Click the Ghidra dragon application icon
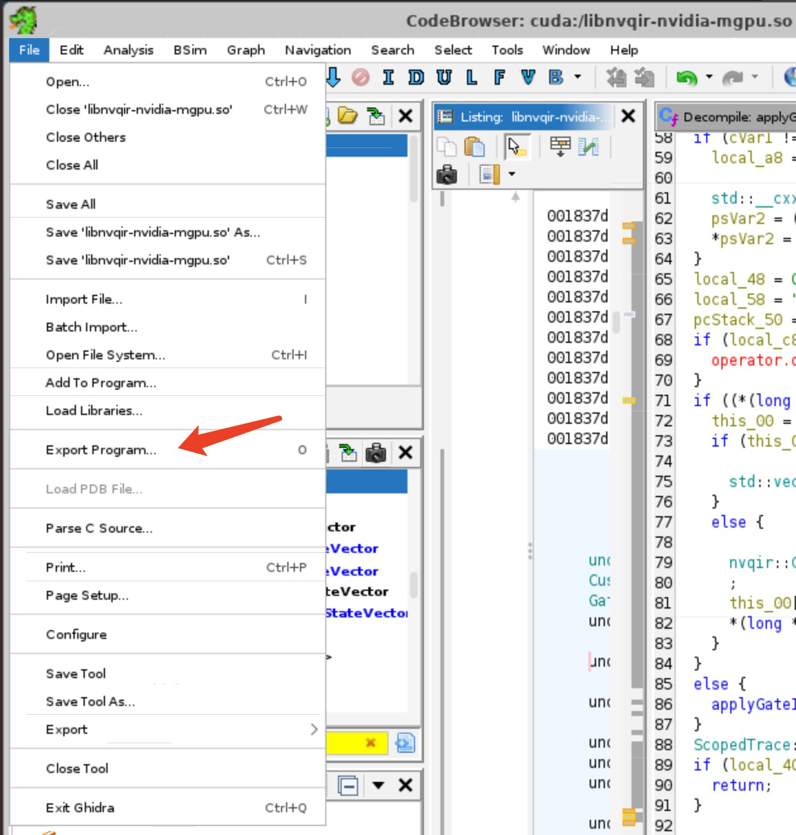 (23, 20)
